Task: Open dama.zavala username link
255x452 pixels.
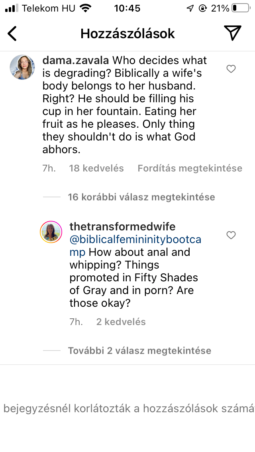Action: 76,60
